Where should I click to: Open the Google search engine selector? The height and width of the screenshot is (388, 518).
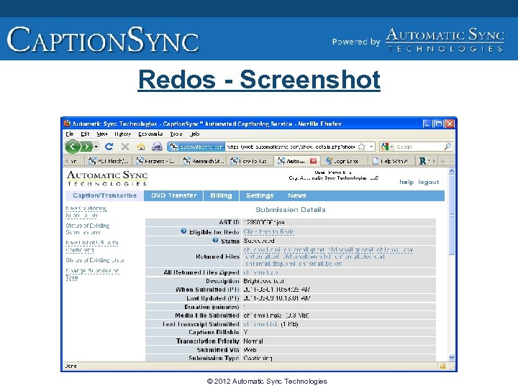point(387,147)
